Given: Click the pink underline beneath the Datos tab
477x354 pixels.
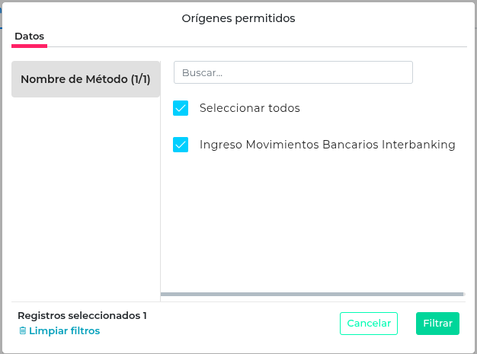Looking at the screenshot, I should (30, 46).
